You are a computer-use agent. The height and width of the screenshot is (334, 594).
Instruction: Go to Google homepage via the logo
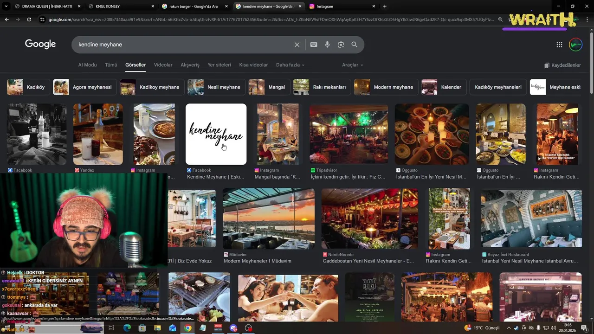(x=40, y=44)
